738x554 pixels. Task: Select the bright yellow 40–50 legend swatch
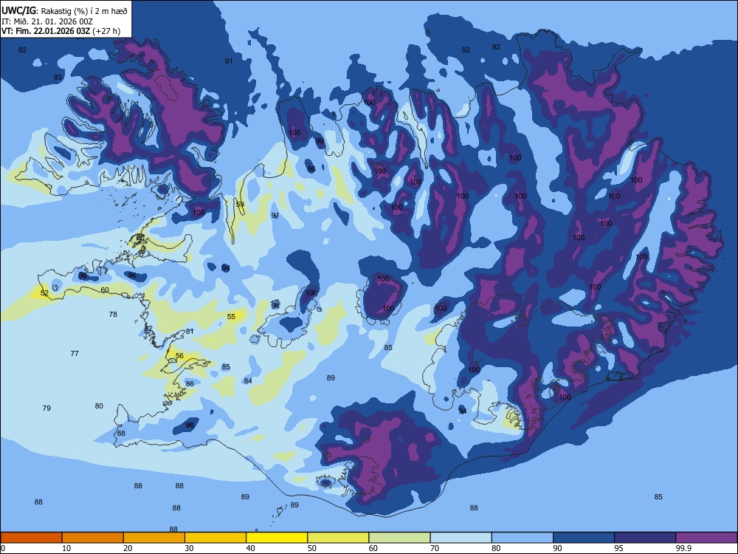pos(277,538)
